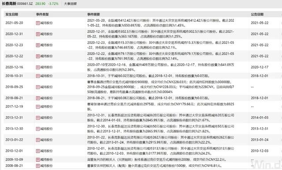Click the red event icon in 2018-10-31 row
The image size is (282, 170).
[x=38, y=76]
